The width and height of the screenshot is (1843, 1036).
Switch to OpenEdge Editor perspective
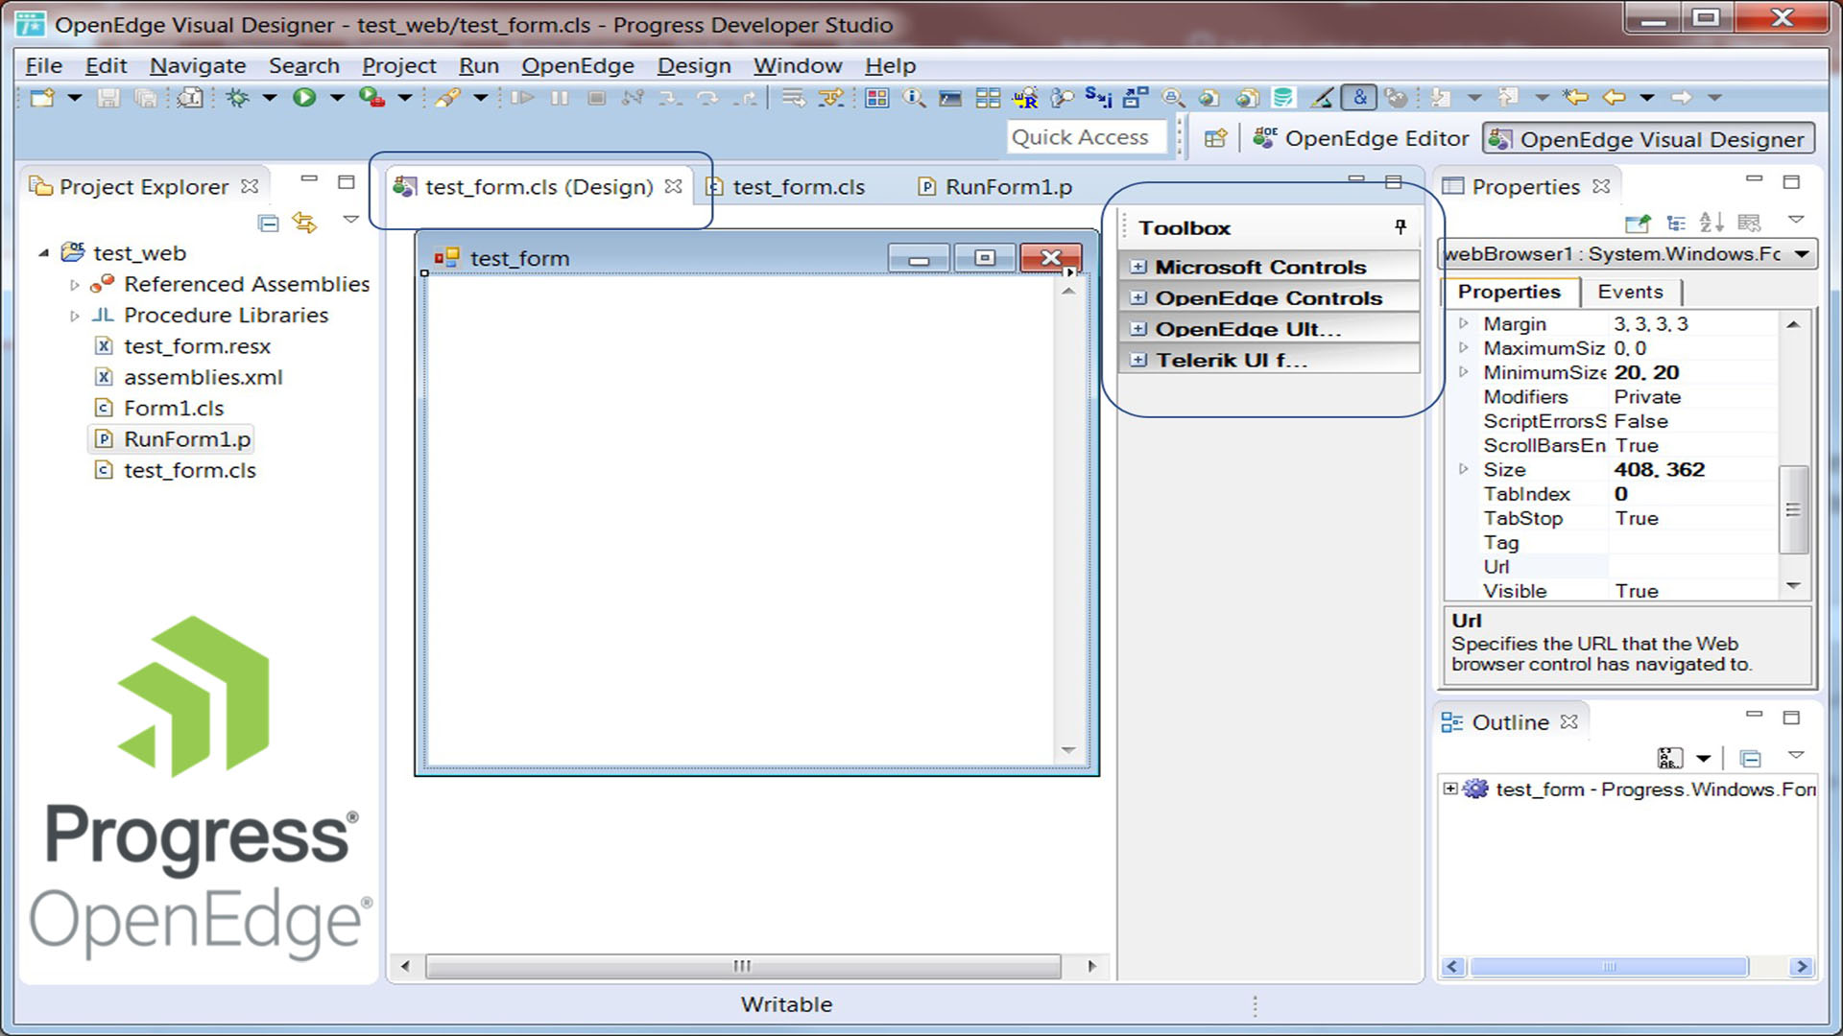(x=1360, y=139)
